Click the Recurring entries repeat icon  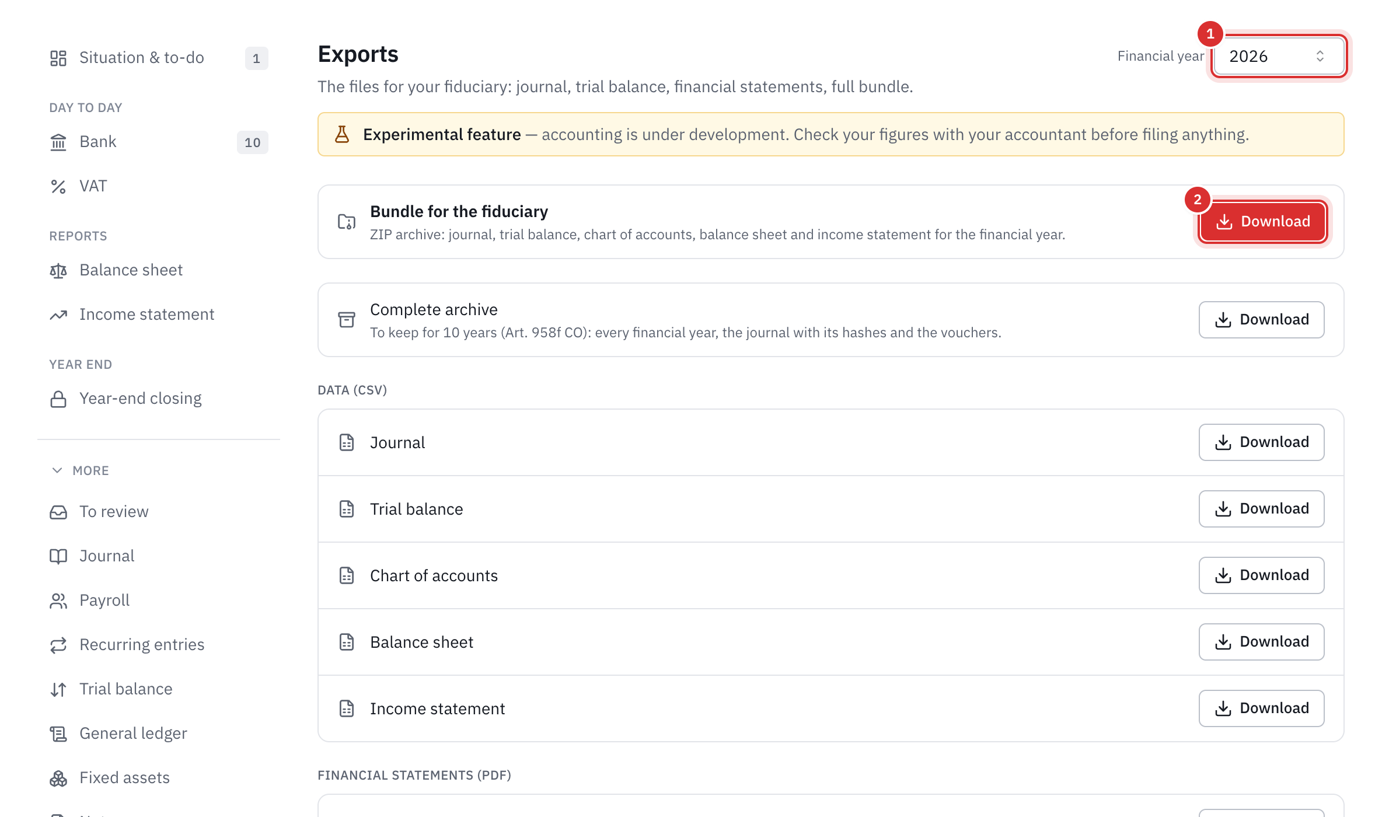[58, 645]
